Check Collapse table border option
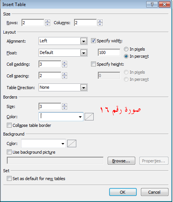Screen dimensions: 173x202 click(9, 125)
